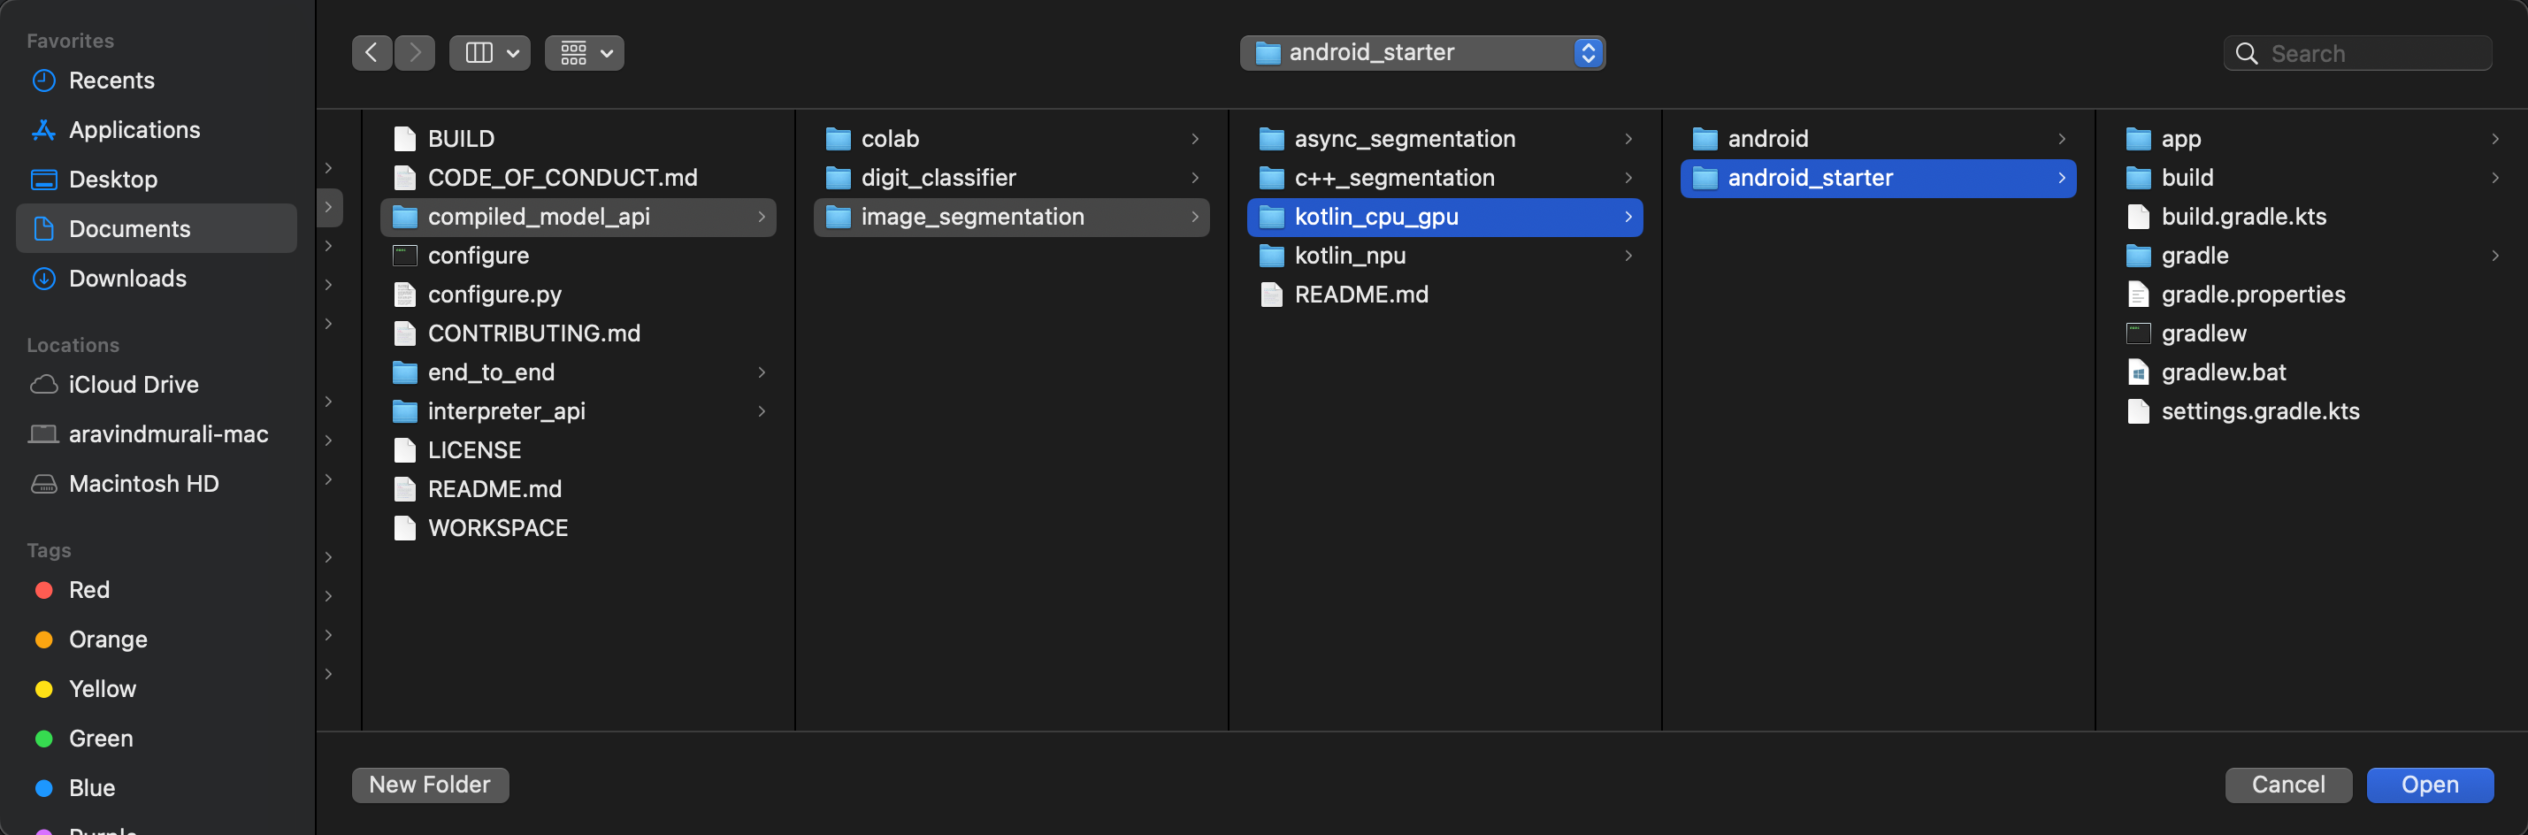Select the Desktop favorite
The width and height of the screenshot is (2528, 835).
tap(113, 180)
